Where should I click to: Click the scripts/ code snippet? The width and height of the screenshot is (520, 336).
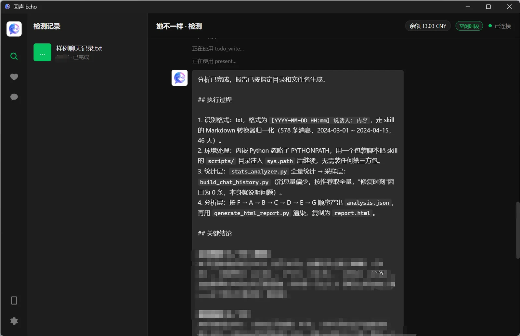(x=221, y=161)
